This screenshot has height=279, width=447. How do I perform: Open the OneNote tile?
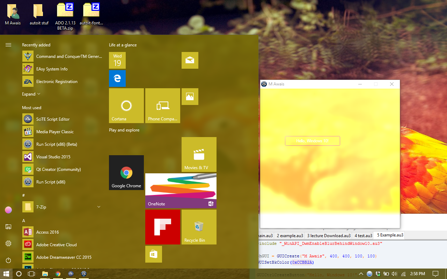(x=181, y=191)
